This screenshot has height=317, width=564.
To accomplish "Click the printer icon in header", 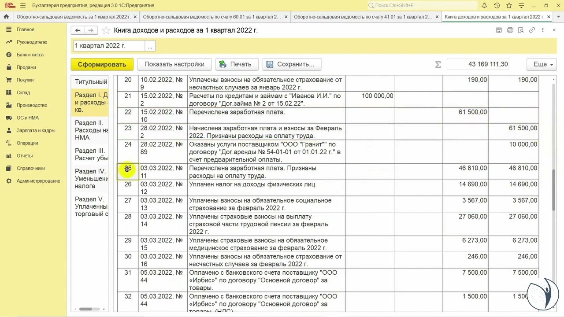I will pyautogui.click(x=510, y=30).
